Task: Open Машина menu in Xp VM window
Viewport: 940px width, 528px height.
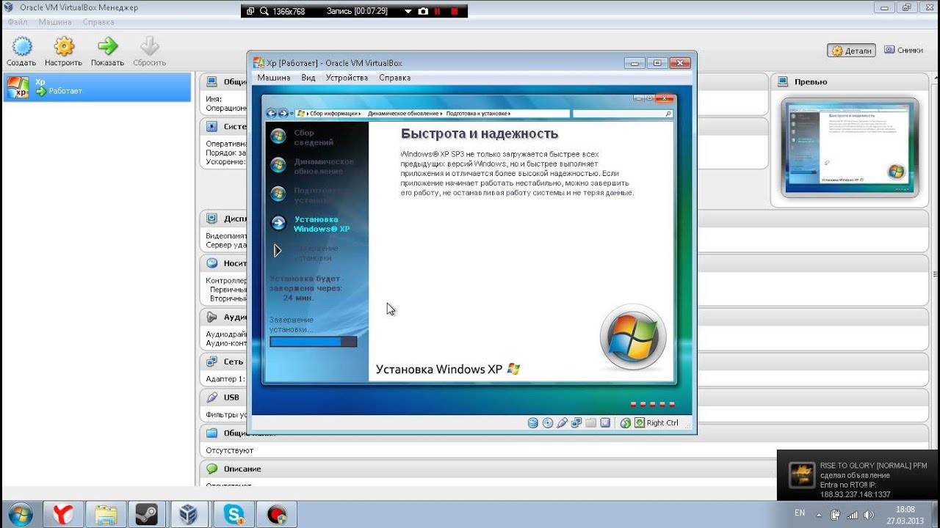Action: [x=273, y=78]
